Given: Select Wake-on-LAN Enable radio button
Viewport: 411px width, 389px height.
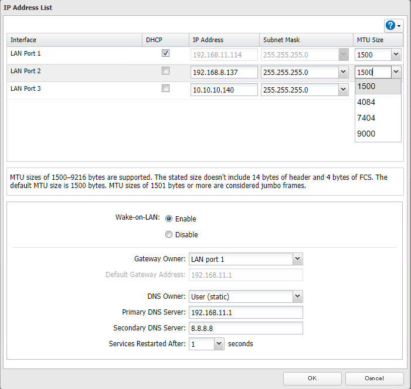Looking at the screenshot, I should pos(169,219).
